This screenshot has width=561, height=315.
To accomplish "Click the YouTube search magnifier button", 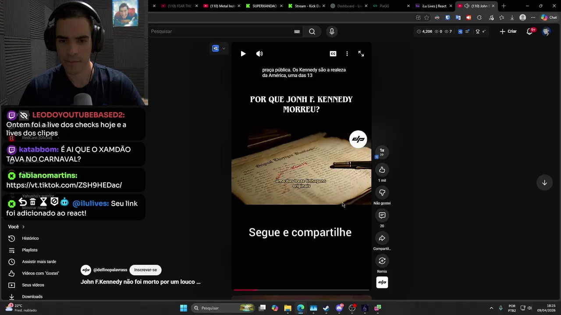I will [x=312, y=31].
